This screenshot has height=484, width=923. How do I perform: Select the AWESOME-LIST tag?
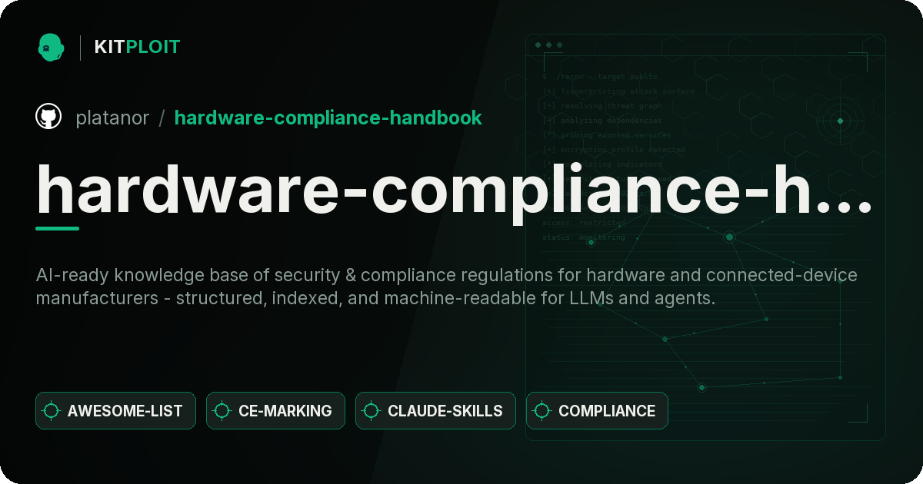point(115,411)
